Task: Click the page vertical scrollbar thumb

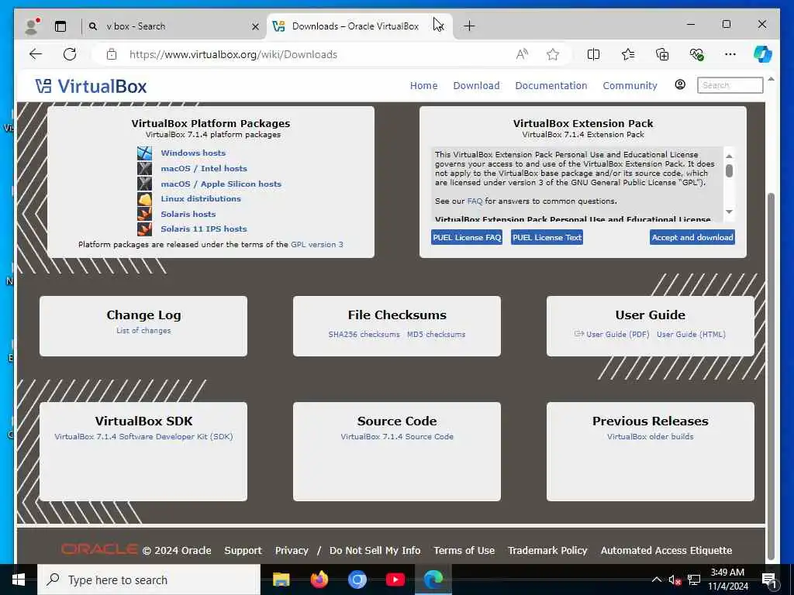Action: coord(771,376)
